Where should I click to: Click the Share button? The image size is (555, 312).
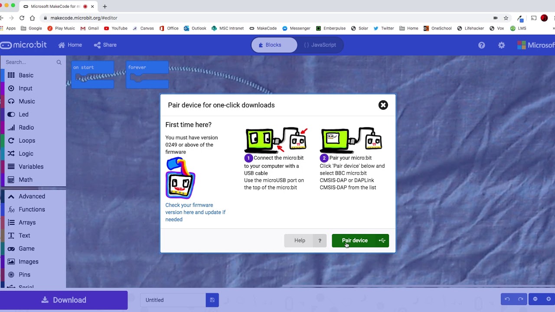105,45
